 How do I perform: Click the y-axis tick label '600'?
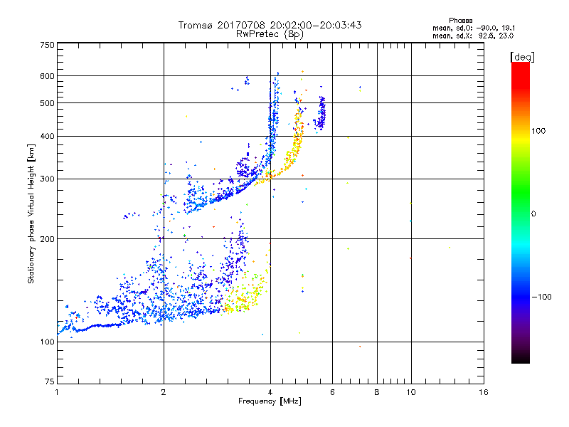point(48,76)
